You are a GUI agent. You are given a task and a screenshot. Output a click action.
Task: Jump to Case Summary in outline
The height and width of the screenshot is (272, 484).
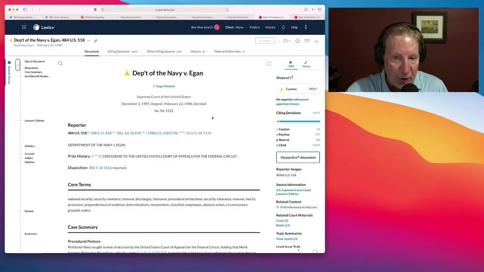(x=34, y=72)
